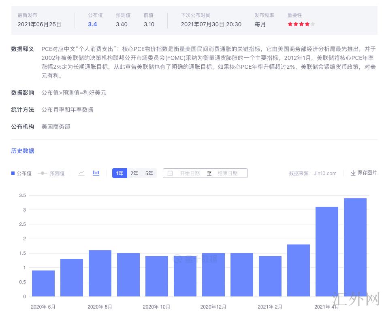Click the 2020年 6月 bar
Image resolution: width=384 pixels, height=311 pixels.
pos(43,283)
